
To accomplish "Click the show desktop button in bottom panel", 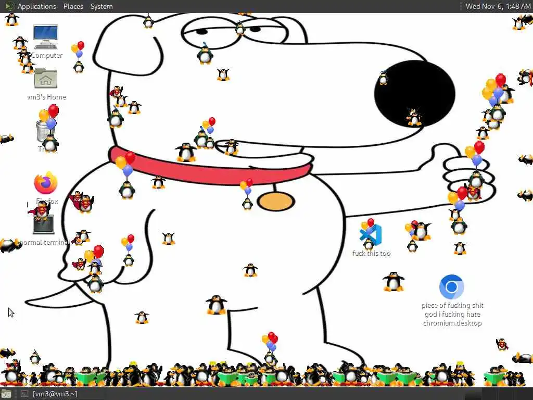I will click(6, 394).
